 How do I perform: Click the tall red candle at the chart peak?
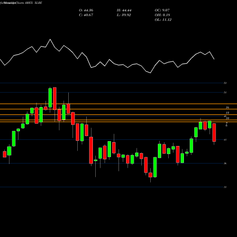pyautogui.click(x=55, y=99)
